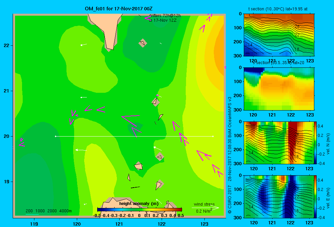Click the height anomaly color bar
Image resolution: width=334 pixels, height=227 pixels.
click(140, 210)
